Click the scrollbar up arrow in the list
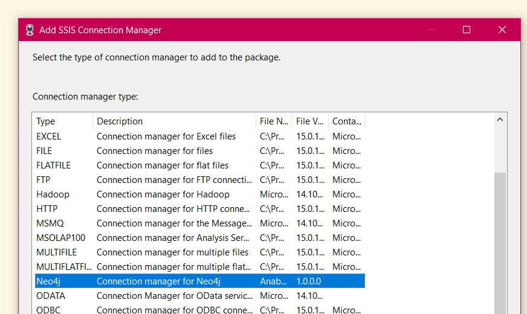 coord(500,120)
